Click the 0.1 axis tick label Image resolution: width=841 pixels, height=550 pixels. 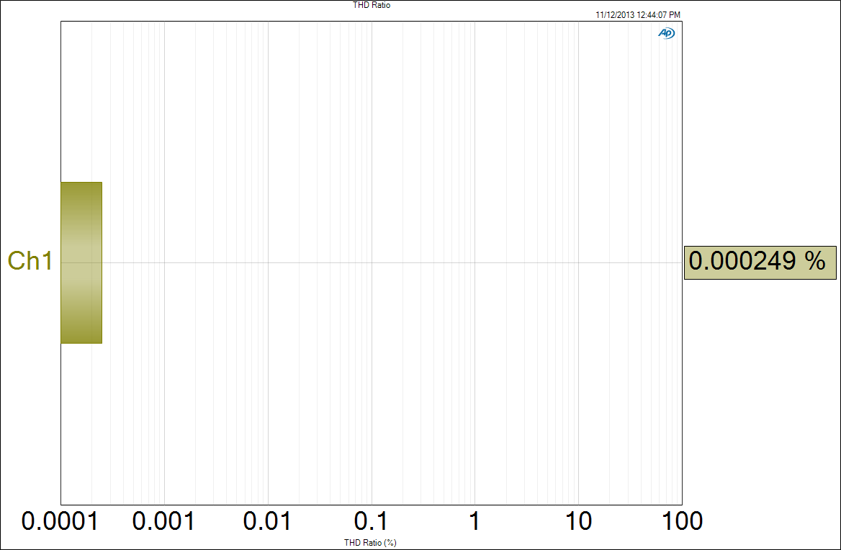click(371, 521)
